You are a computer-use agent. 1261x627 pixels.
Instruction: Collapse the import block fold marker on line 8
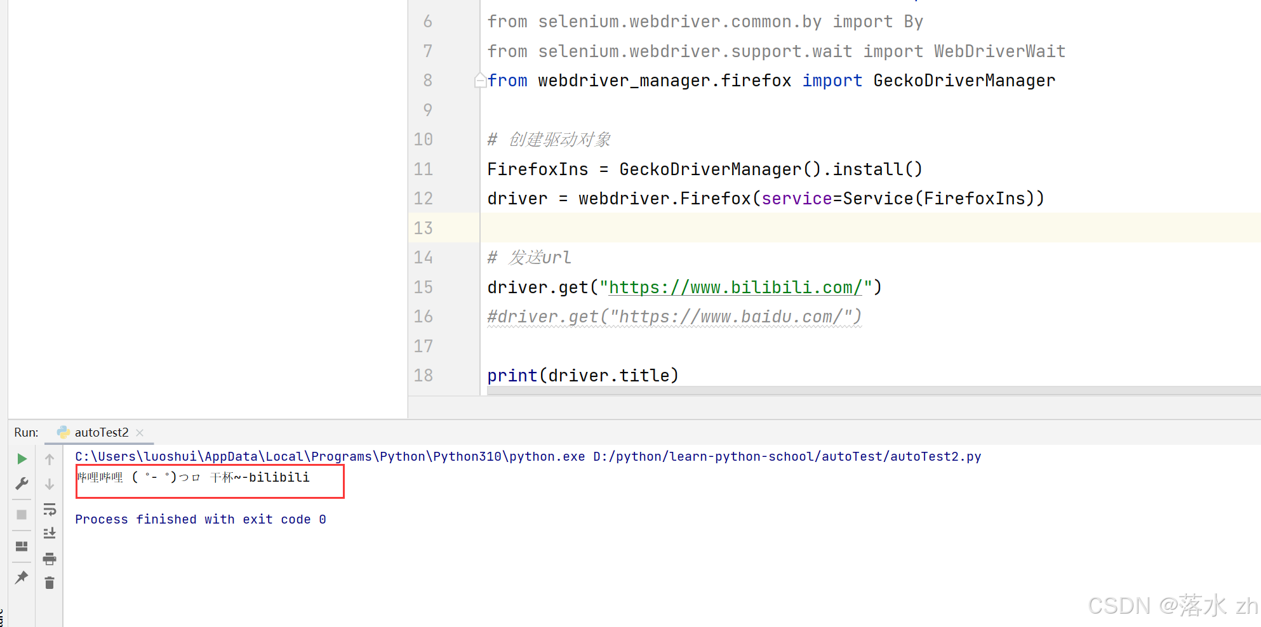coord(480,81)
